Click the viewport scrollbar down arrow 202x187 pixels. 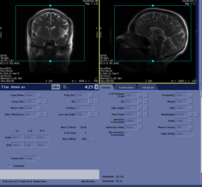coord(197,81)
